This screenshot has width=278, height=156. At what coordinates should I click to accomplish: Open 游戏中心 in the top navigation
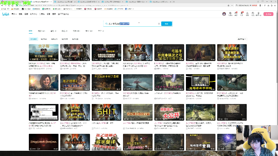pos(33,14)
